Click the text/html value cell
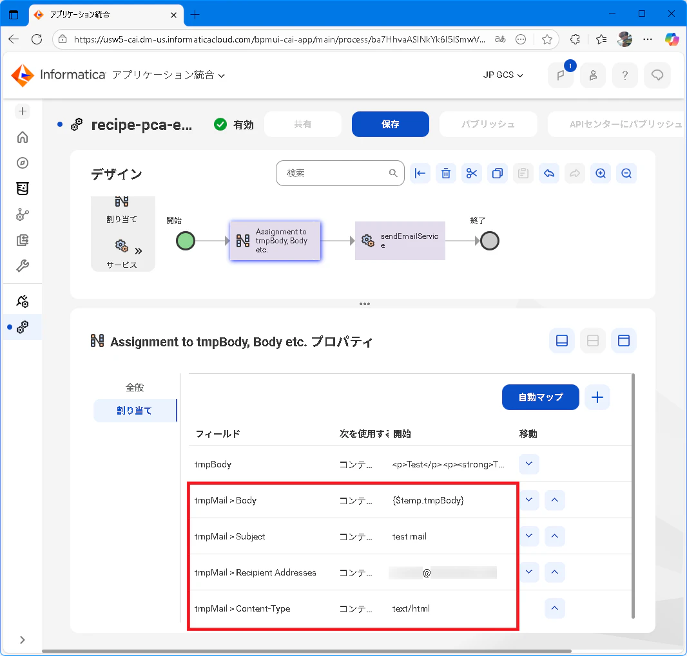This screenshot has width=687, height=656. point(411,608)
